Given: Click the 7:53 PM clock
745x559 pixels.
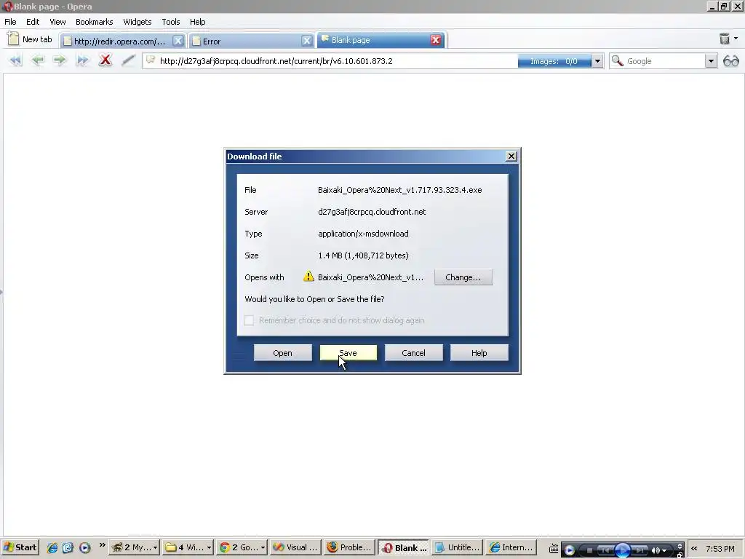Looking at the screenshot, I should coord(720,548).
